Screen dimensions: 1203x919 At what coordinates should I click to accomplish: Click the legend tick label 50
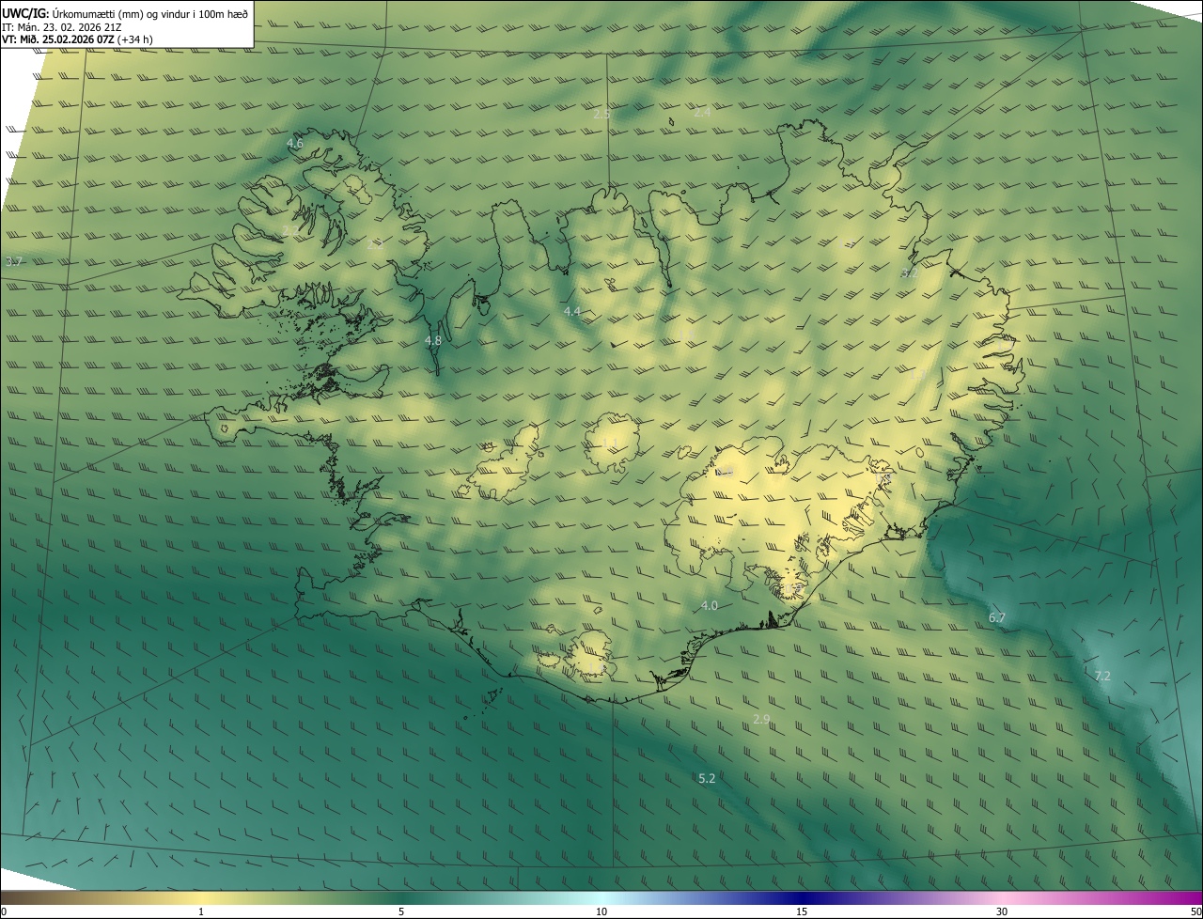coord(1195,911)
